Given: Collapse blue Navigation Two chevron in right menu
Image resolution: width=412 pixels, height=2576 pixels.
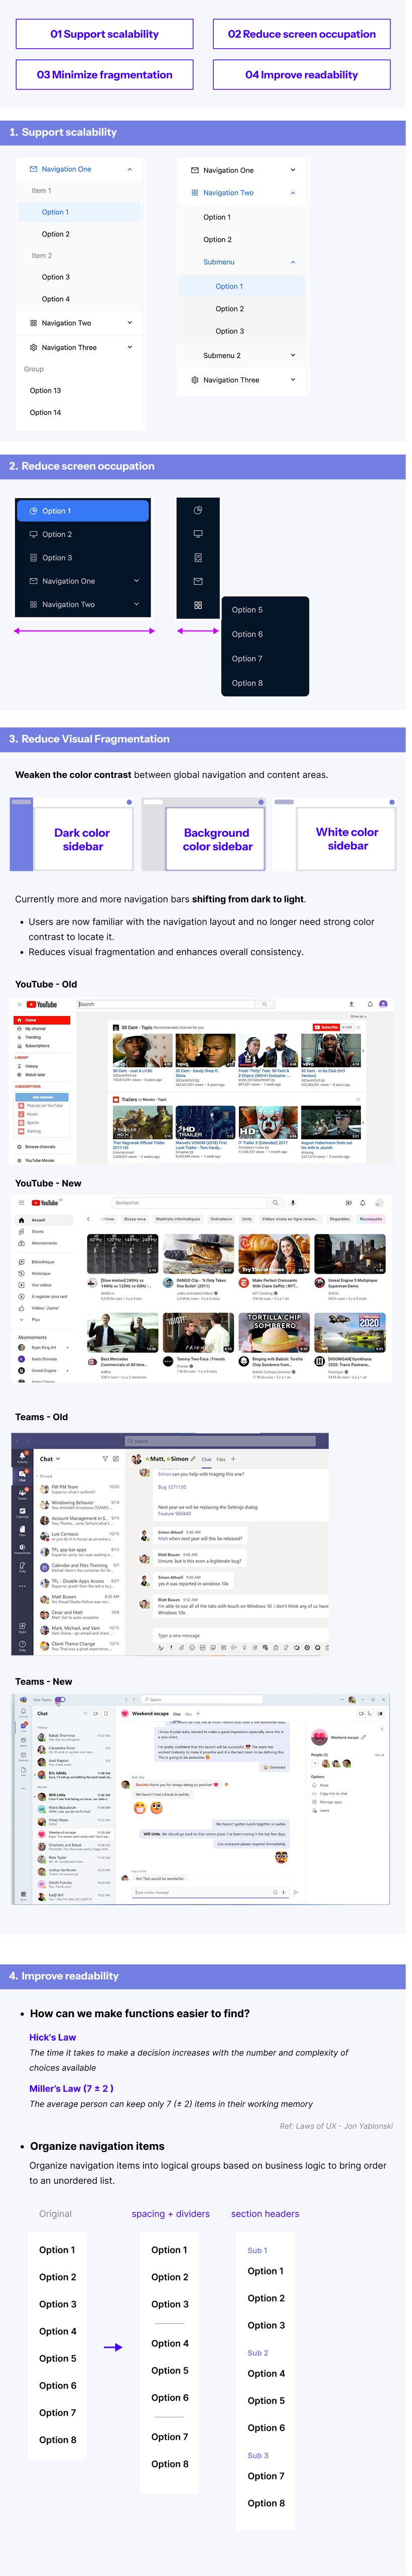Looking at the screenshot, I should tap(292, 193).
